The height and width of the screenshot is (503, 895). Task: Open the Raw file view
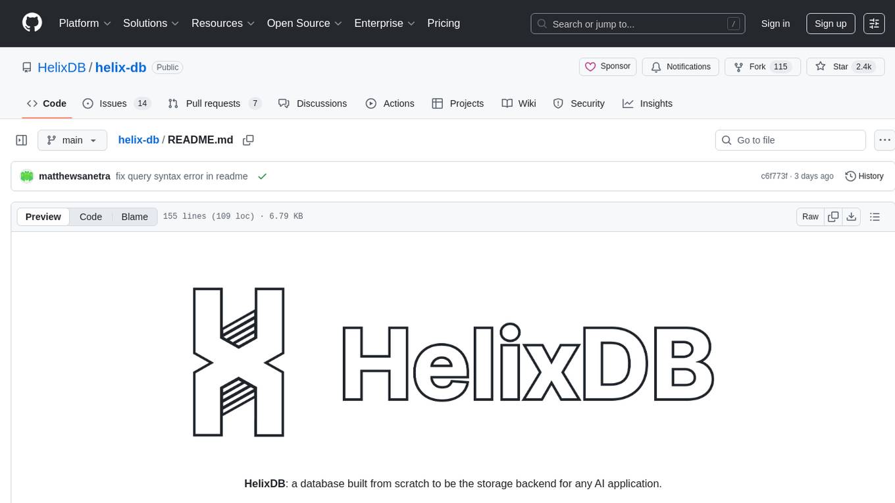[810, 217]
